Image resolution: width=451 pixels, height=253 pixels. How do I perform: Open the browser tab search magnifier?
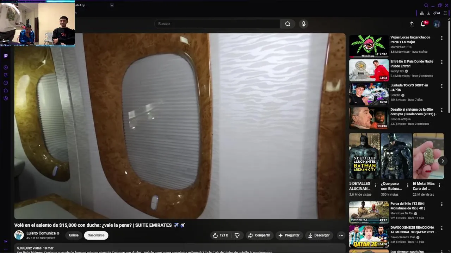[x=426, y=5]
